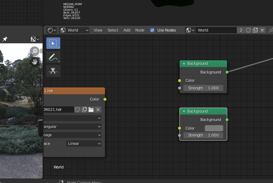Viewport: 273px width, 183px height.
Task: Collapse the selected lower Background node
Action: pyautogui.click(x=184, y=111)
